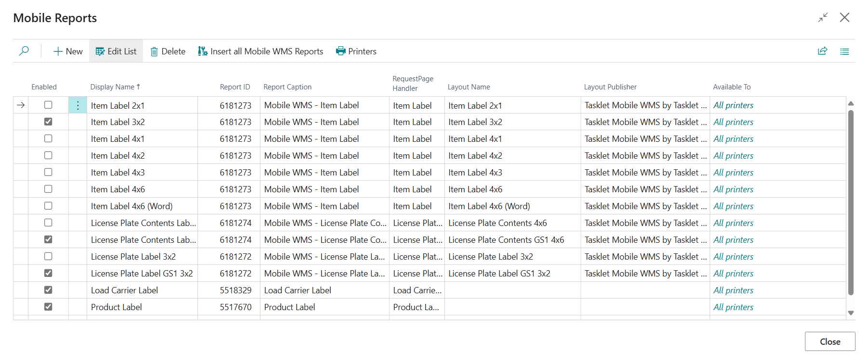Collapse the dialog with the shrink icon
Viewport: 868px width, 363px height.
823,18
